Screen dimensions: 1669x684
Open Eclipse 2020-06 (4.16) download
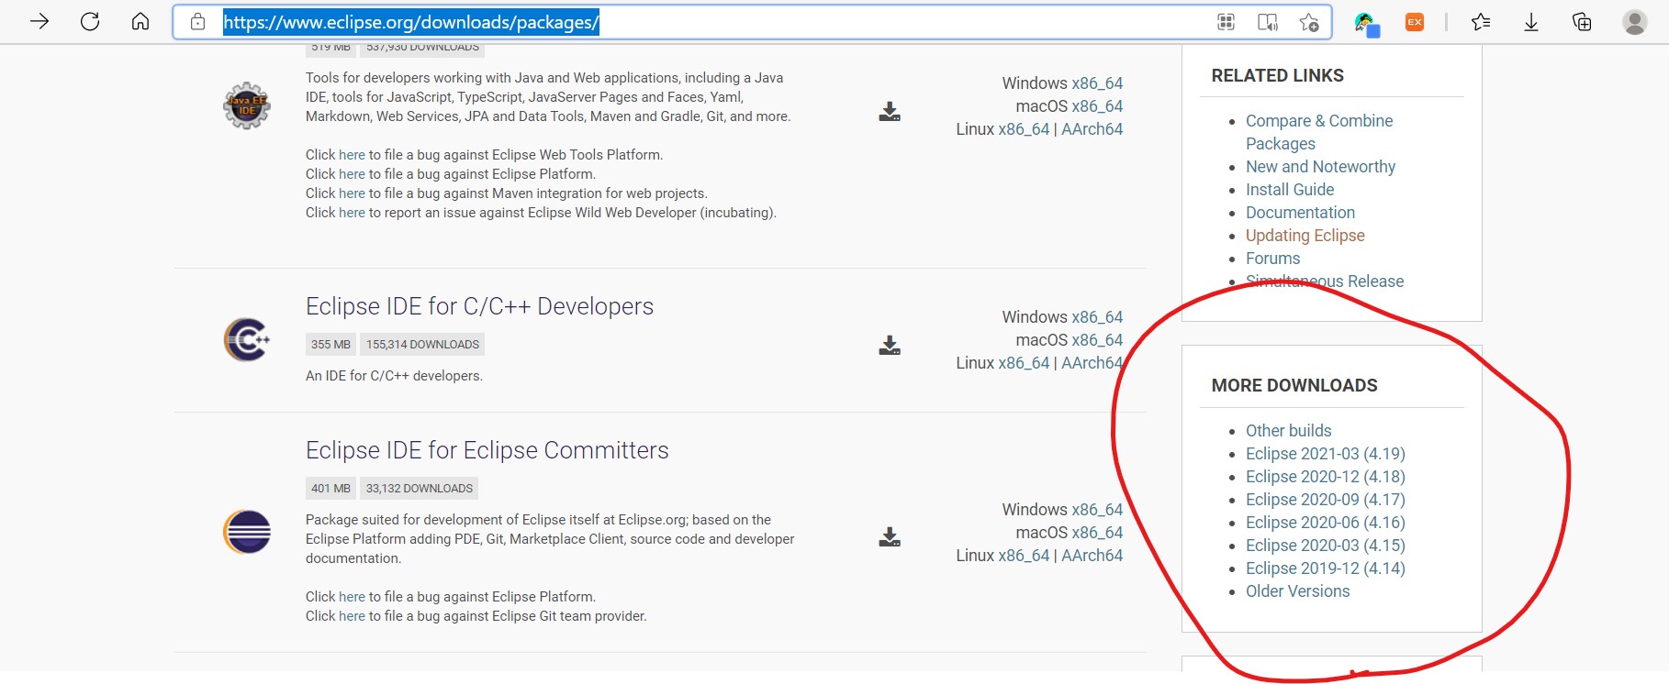point(1326,523)
